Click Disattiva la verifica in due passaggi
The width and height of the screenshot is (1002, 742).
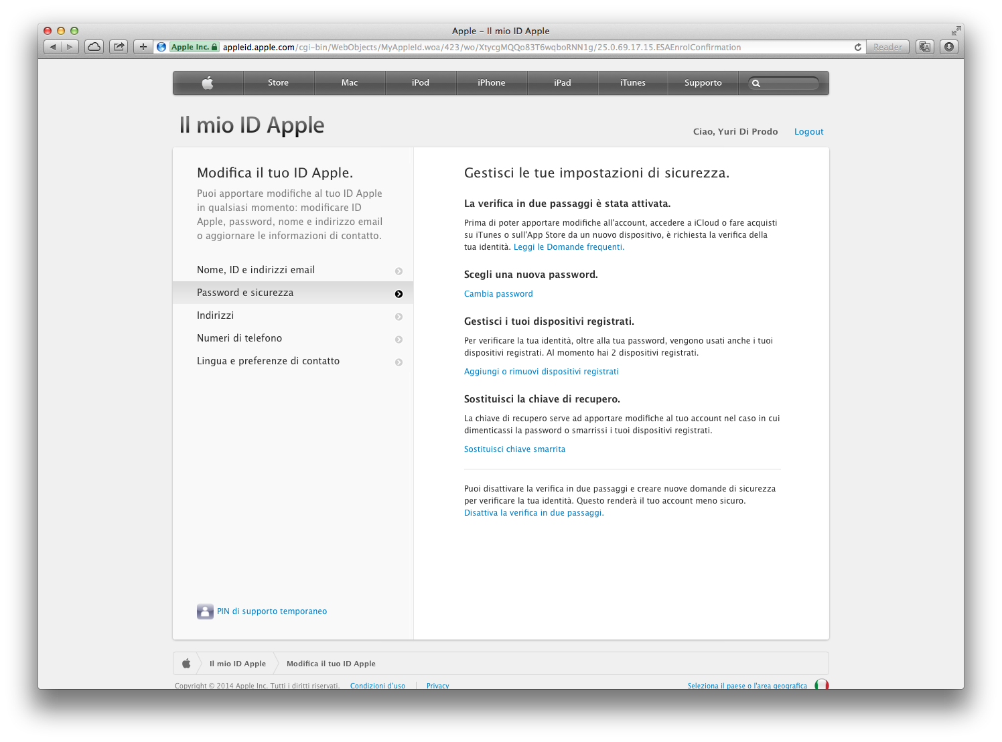534,513
